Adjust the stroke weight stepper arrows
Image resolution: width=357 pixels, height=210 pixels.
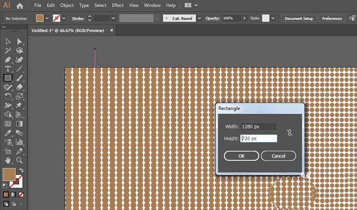[x=90, y=18]
